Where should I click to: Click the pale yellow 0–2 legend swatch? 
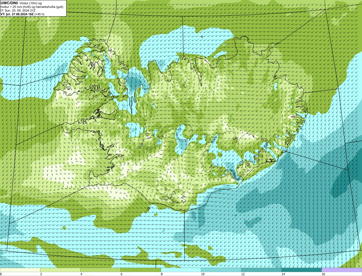(x=20, y=270)
